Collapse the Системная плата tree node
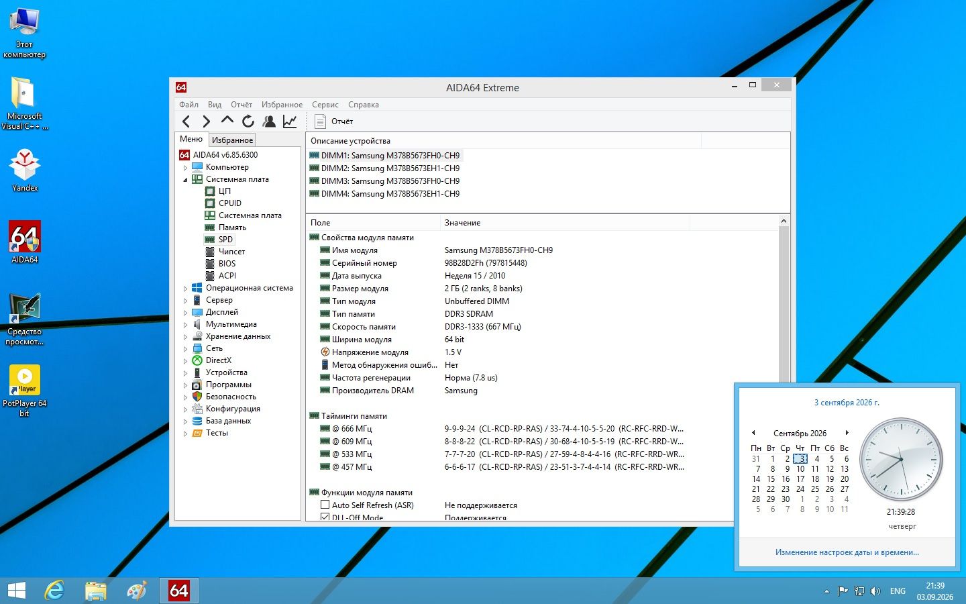Viewport: 966px width, 604px height. click(185, 180)
